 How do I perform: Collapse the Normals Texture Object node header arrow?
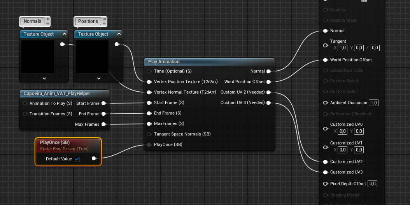[64, 34]
